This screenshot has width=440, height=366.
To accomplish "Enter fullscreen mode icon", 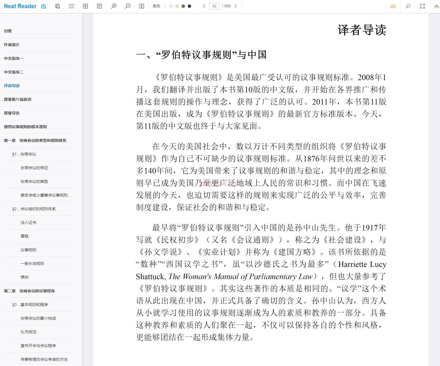I will coord(422,6).
